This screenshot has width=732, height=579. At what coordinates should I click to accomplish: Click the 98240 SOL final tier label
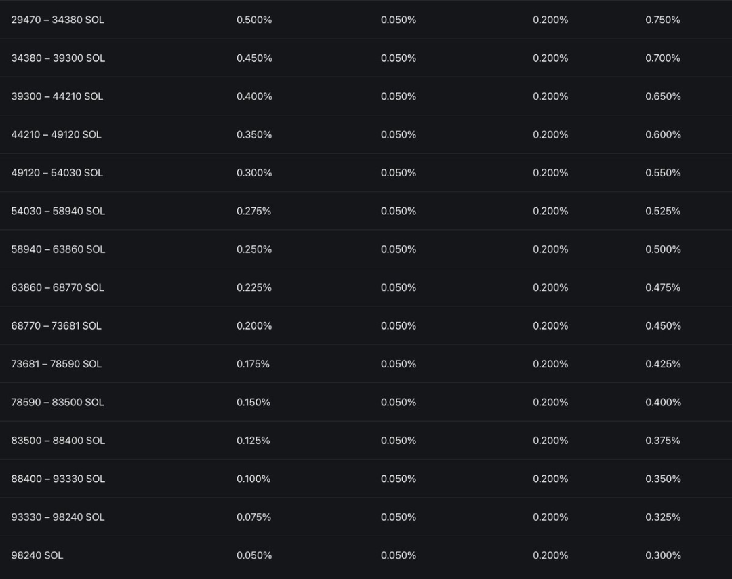(37, 555)
